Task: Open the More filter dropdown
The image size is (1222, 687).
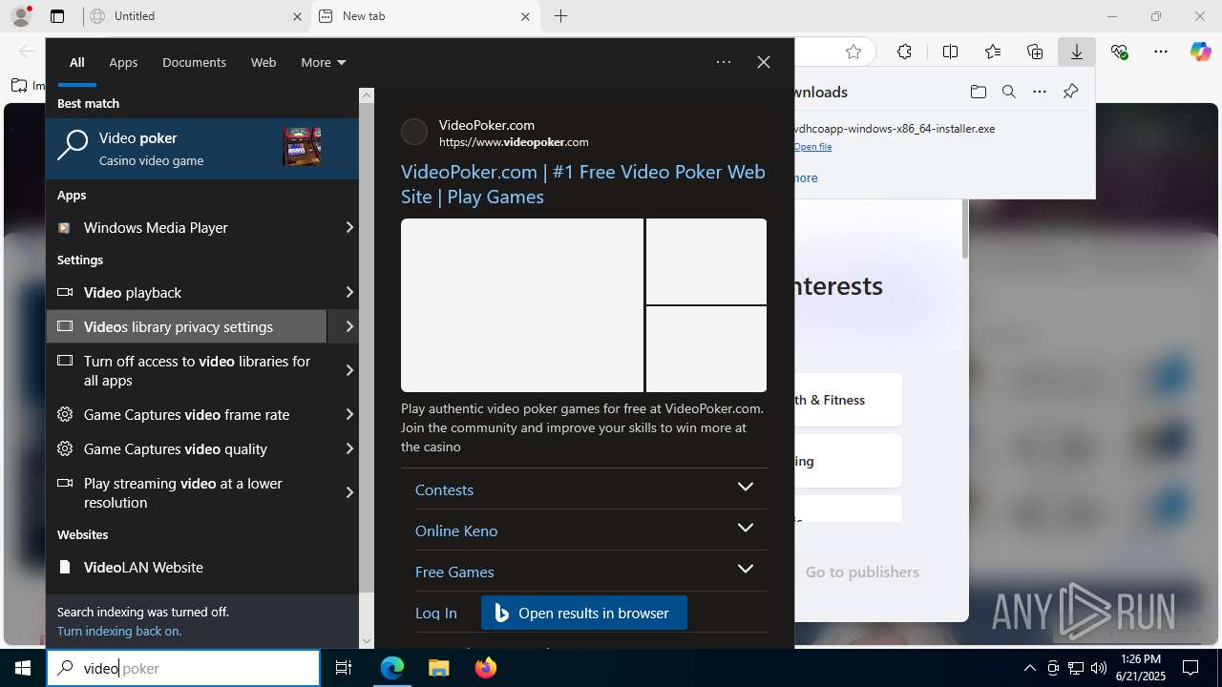Action: coord(323,62)
